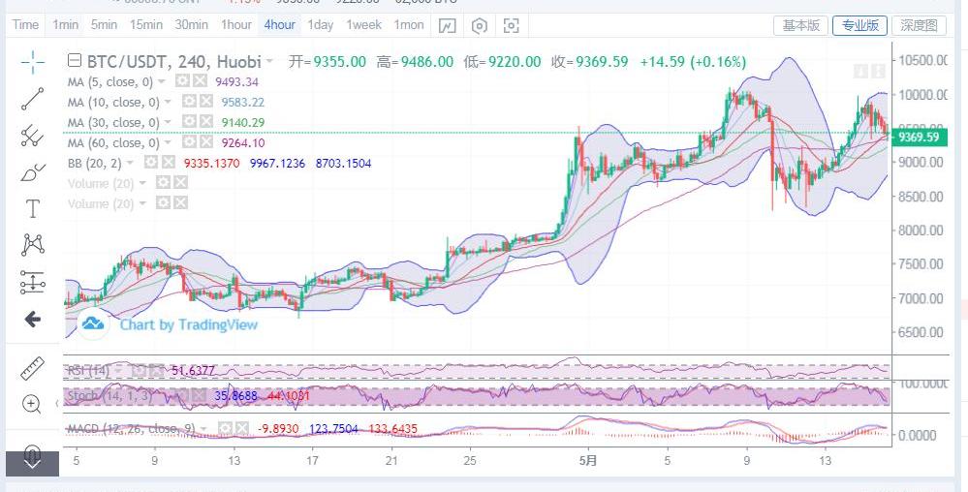Open chart settings hexagon icon
968x492 pixels.
pos(480,25)
